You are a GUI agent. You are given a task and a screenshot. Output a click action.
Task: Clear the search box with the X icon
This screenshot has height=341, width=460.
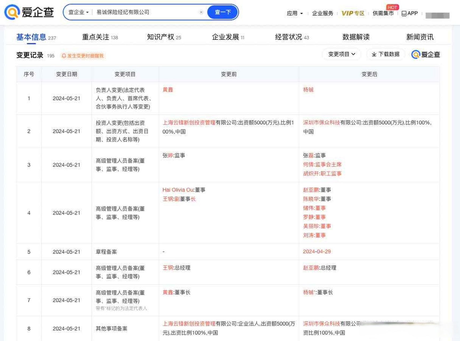[201, 12]
